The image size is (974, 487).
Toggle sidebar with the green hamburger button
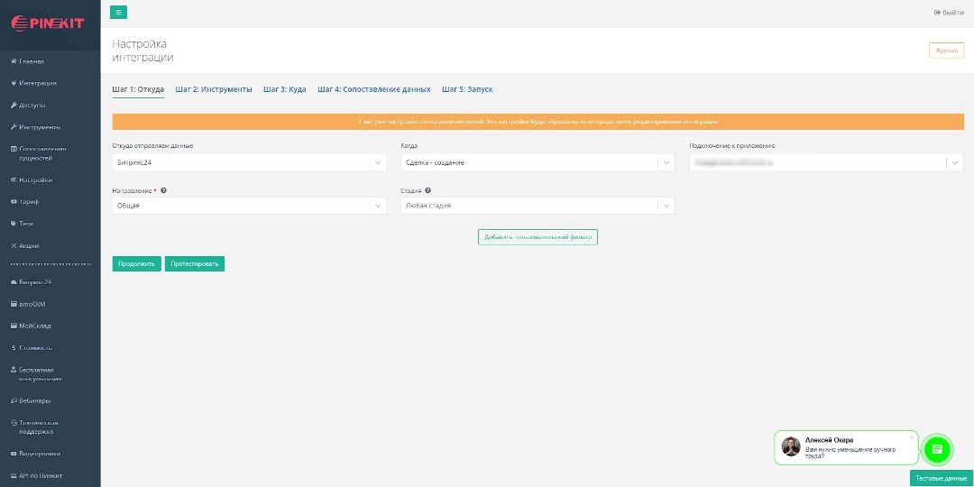118,12
